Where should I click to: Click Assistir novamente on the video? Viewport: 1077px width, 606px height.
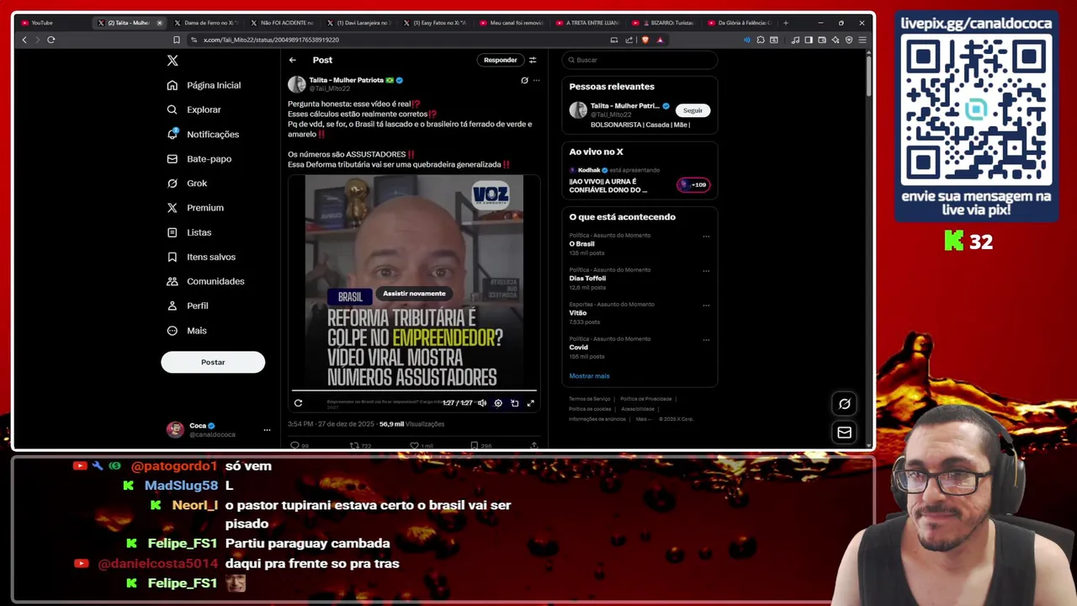pos(414,294)
